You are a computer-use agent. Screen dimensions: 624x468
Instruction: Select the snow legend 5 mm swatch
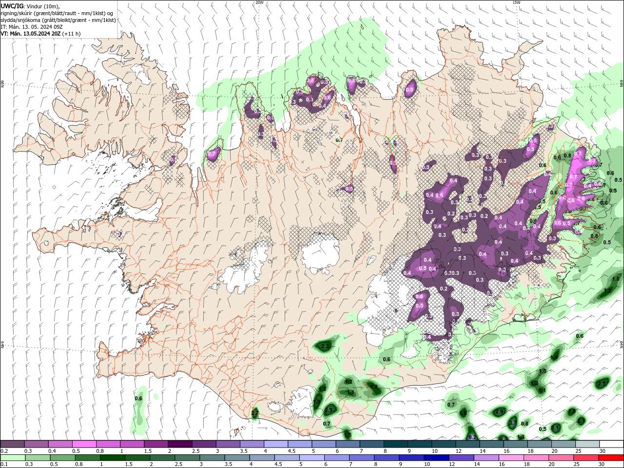click(324, 444)
